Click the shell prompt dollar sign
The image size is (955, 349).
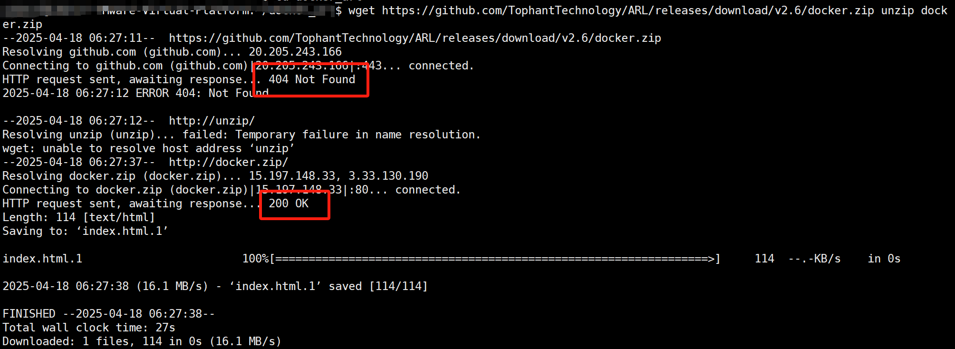[338, 10]
